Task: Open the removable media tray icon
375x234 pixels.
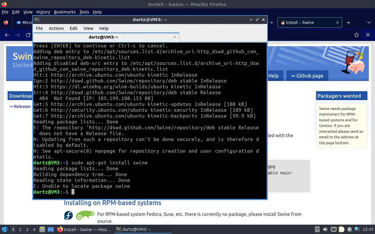Action: click(x=317, y=230)
